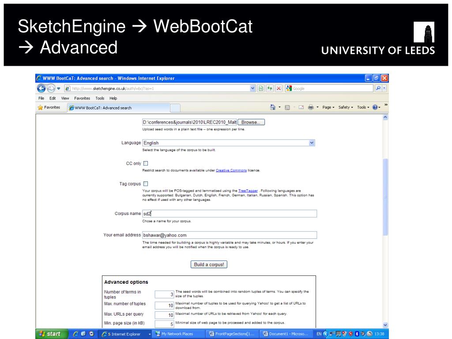
Task: Click the Corpus name field containing sd2
Action: click(x=230, y=214)
